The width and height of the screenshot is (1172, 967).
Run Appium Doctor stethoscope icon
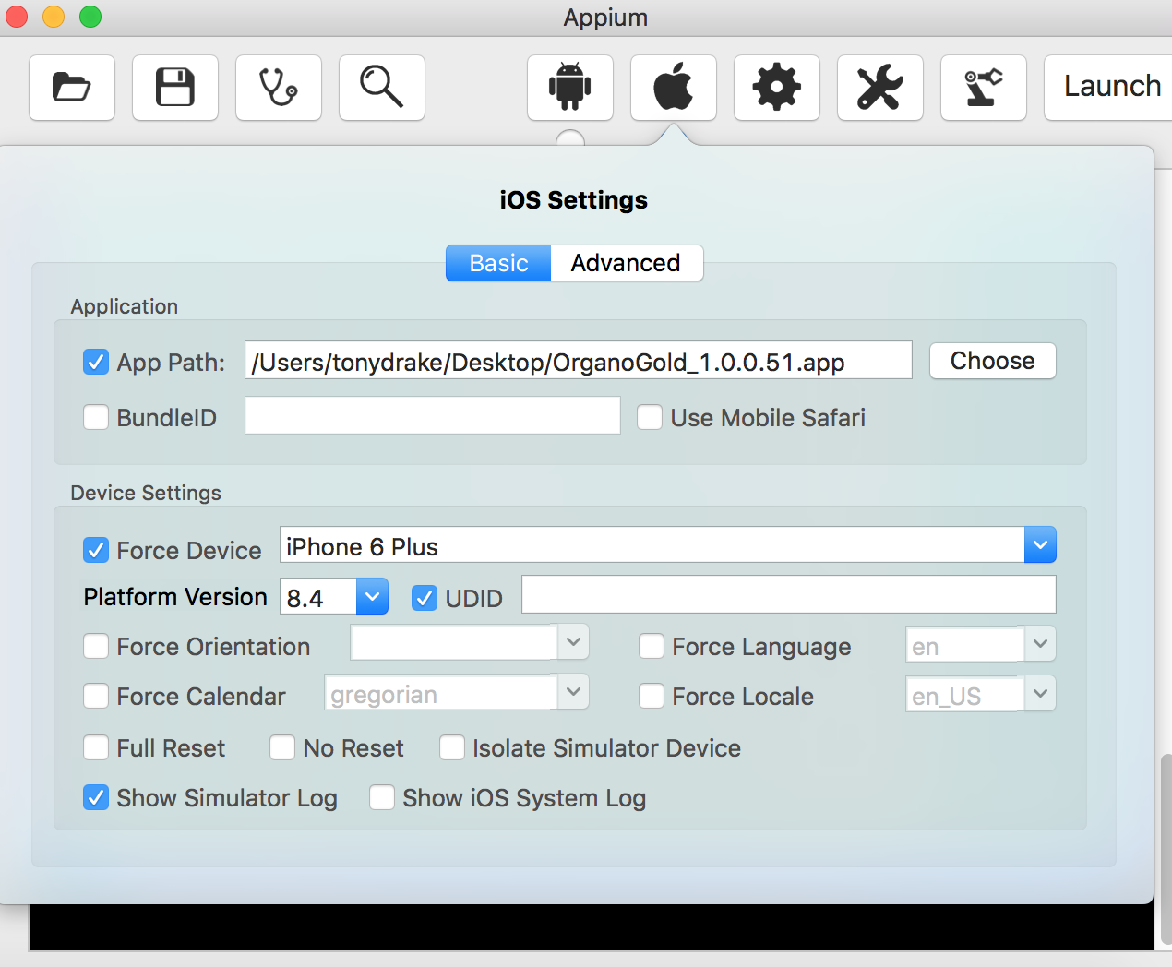279,88
